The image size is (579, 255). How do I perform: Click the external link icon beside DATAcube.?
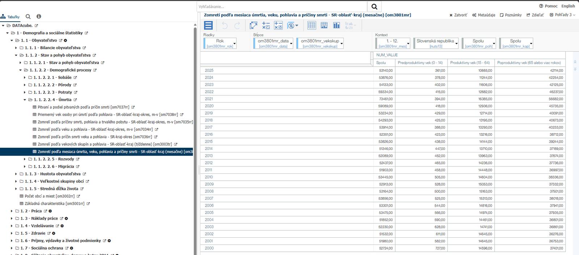coord(36,26)
